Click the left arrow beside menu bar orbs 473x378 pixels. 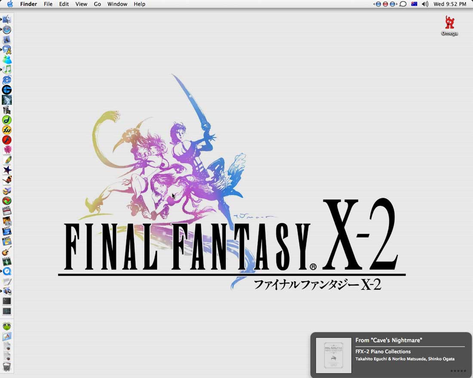click(374, 4)
